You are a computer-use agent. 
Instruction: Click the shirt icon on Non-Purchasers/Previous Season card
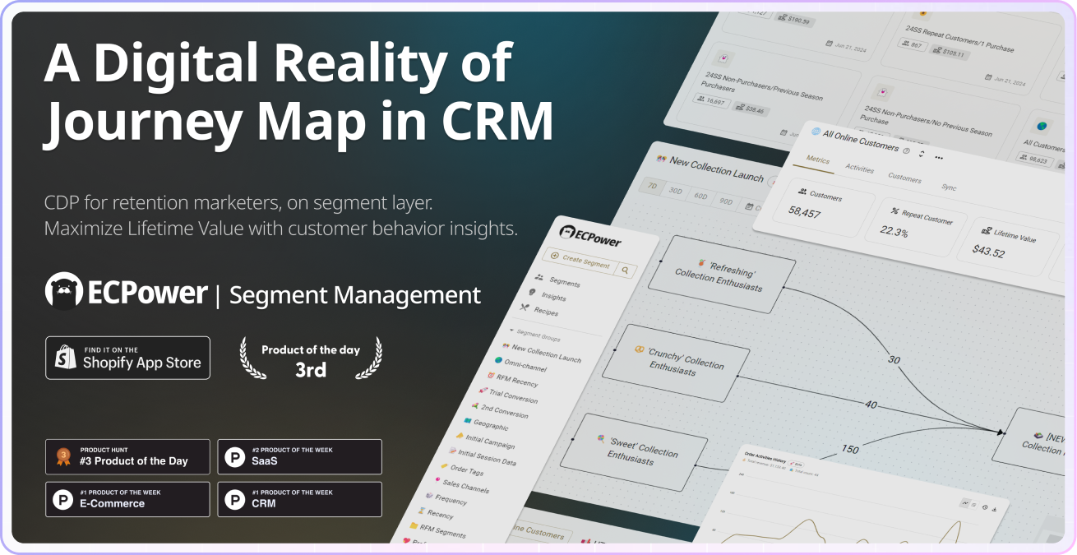[723, 59]
